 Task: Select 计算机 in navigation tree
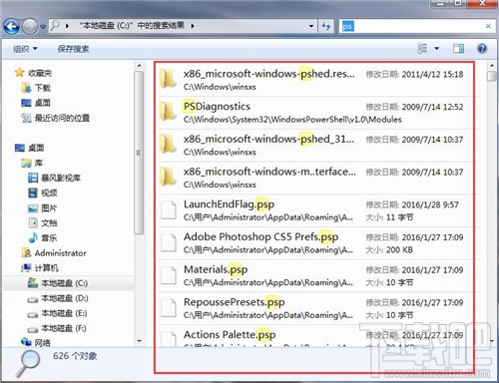[x=40, y=268]
